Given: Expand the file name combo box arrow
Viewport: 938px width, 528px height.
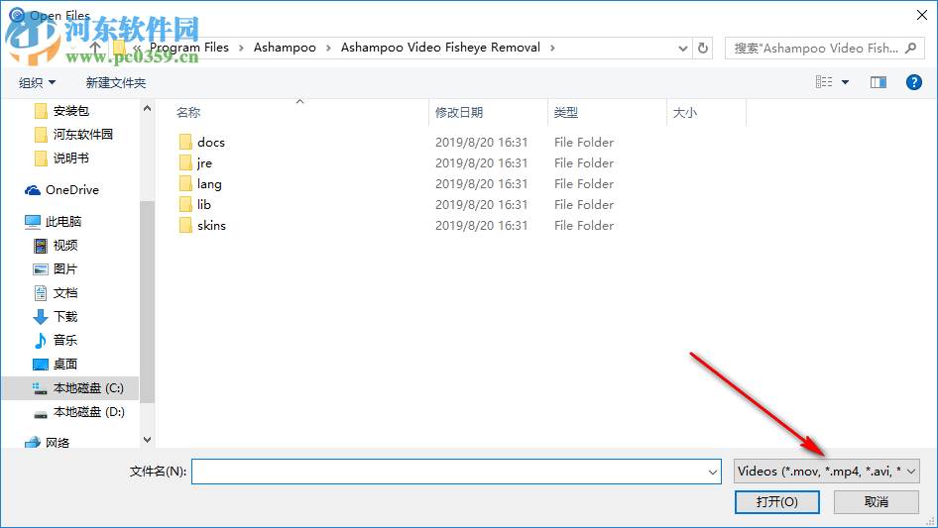Looking at the screenshot, I should (713, 472).
